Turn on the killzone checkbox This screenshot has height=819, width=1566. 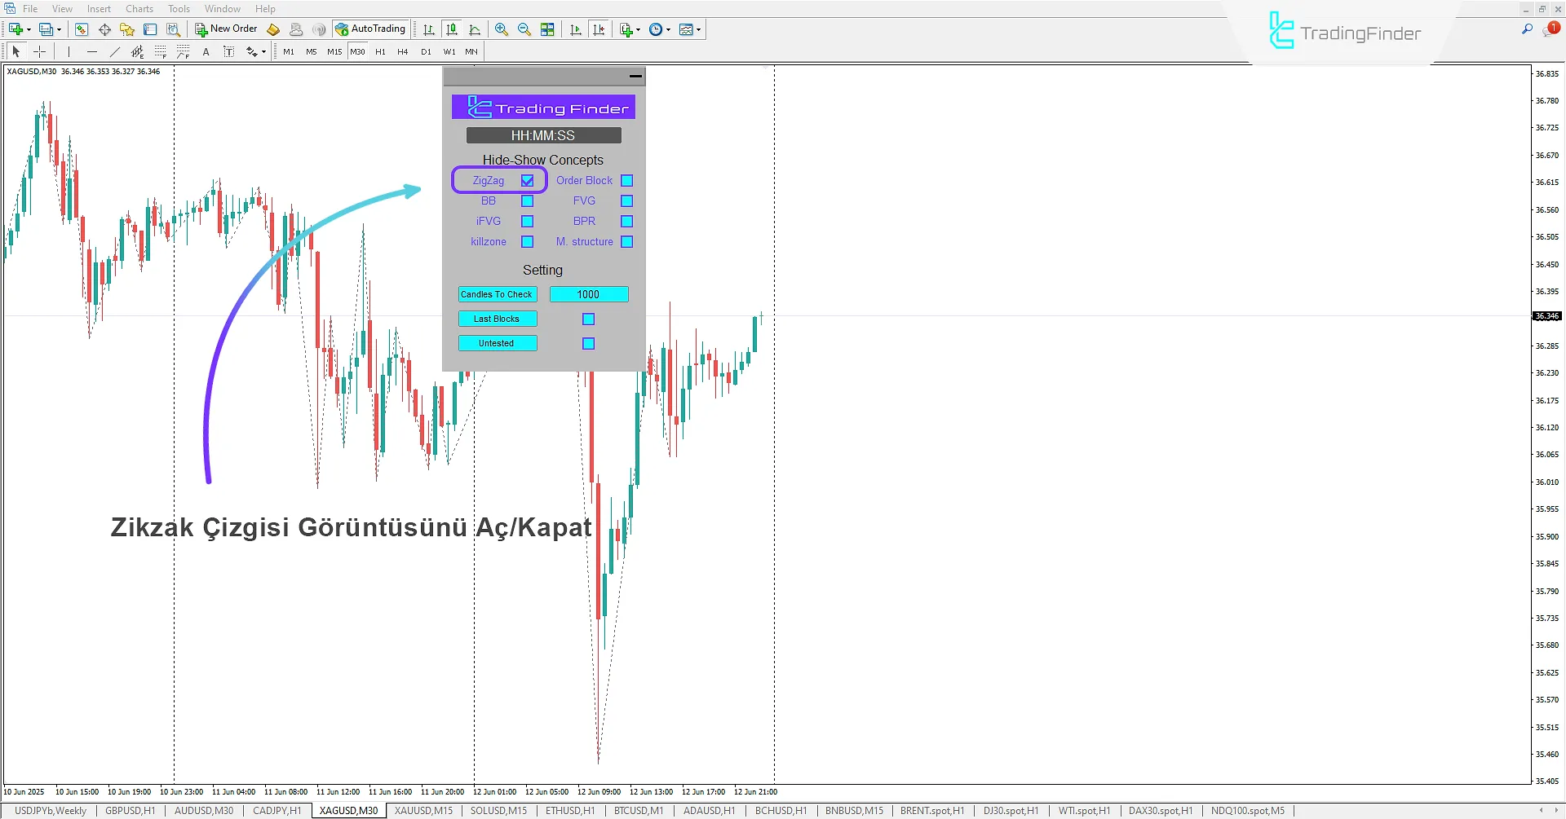(x=528, y=242)
